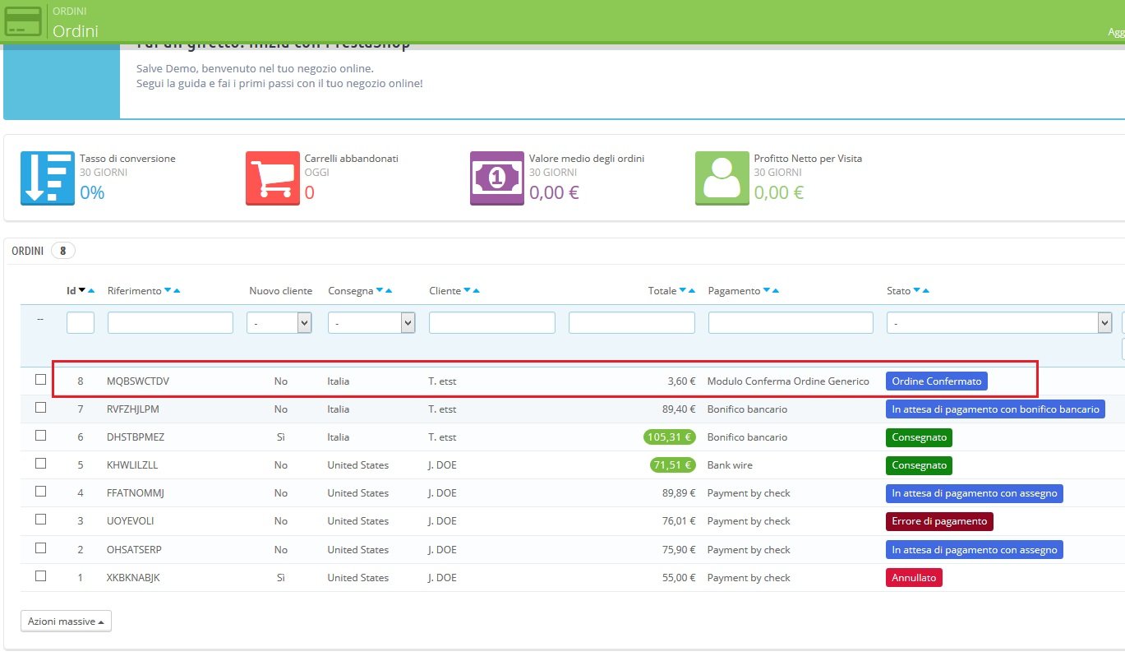
Task: Click the Ordine Confermato status badge
Action: pos(937,381)
